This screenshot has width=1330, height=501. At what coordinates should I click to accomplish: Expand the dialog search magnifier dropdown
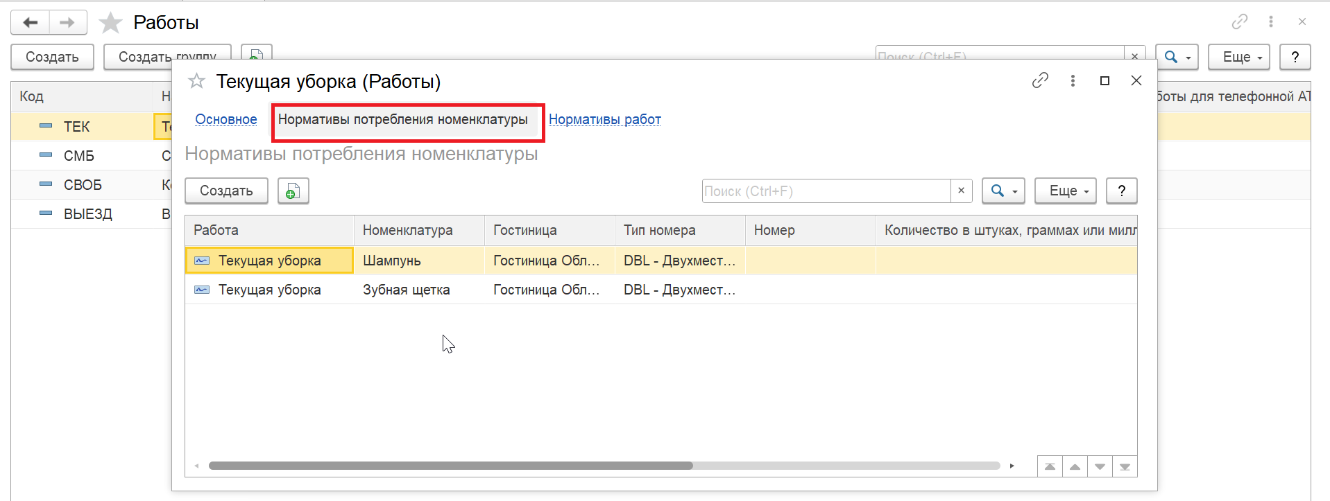pyautogui.click(x=1003, y=191)
